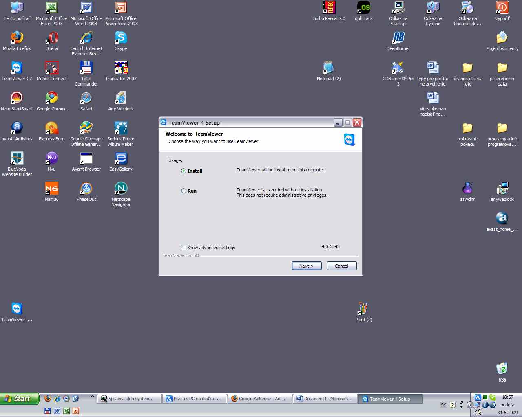
Task: Select the Translator 2007 desktop icon
Action: [x=121, y=71]
